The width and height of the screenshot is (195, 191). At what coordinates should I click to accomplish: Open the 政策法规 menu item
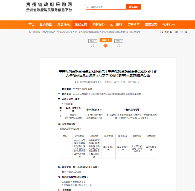click(x=63, y=25)
